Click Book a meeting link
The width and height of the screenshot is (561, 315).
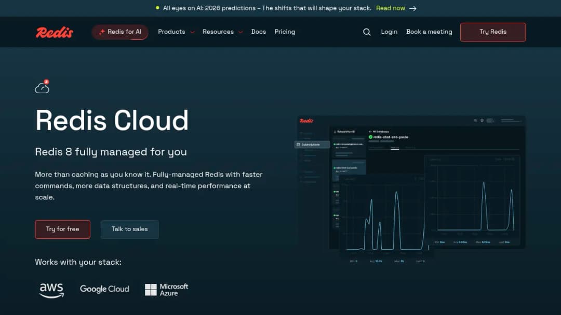[x=429, y=32]
